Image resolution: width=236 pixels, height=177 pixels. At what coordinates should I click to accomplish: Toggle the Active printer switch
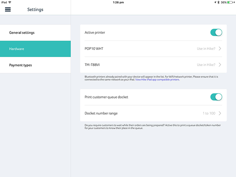216,32
